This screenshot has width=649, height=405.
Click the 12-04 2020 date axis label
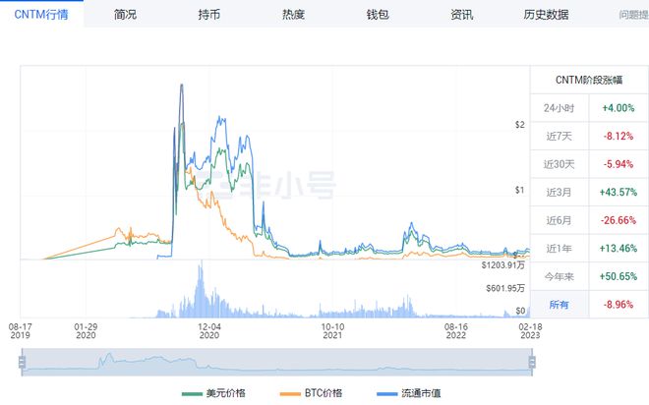209,331
